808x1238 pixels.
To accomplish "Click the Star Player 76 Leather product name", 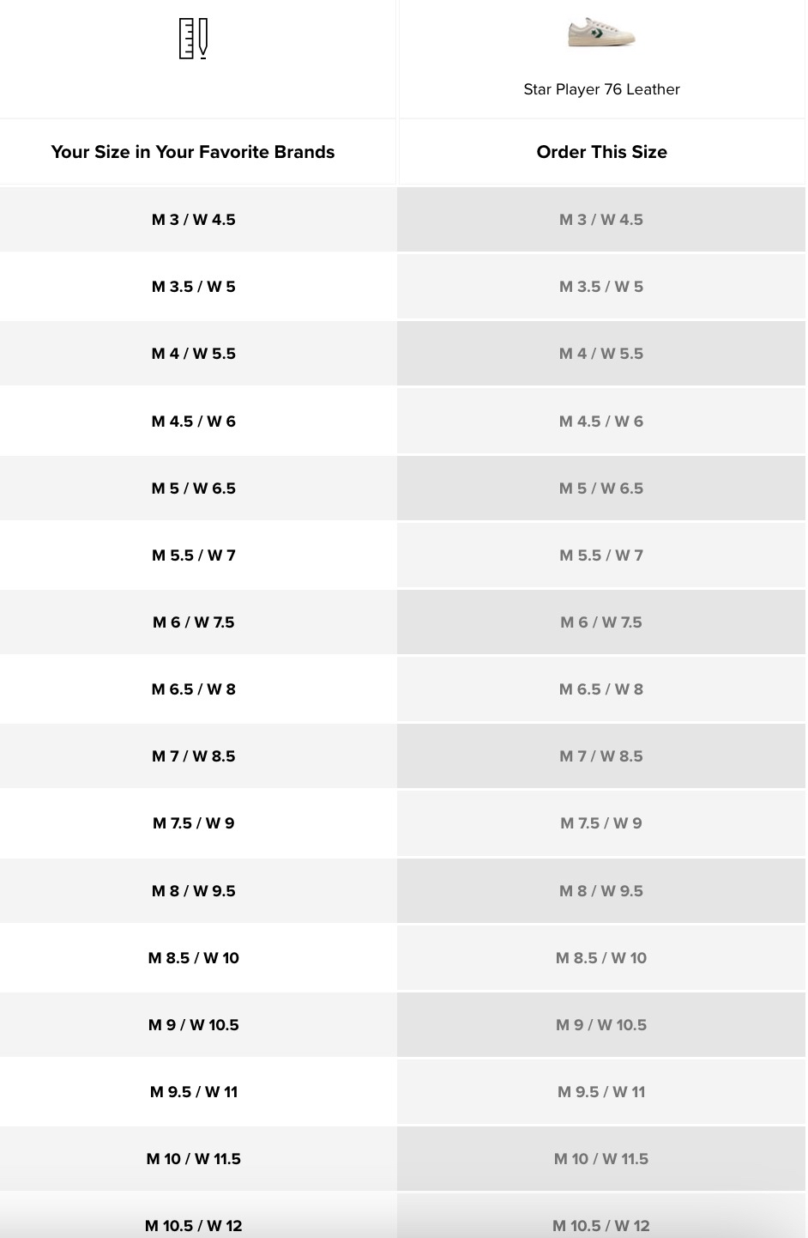I will 601,89.
